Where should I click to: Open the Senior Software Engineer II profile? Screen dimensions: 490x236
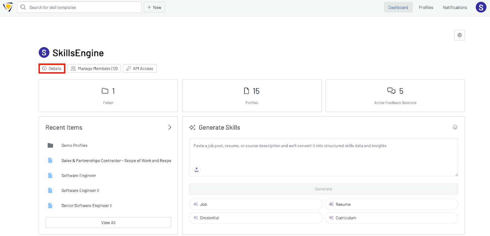point(86,206)
